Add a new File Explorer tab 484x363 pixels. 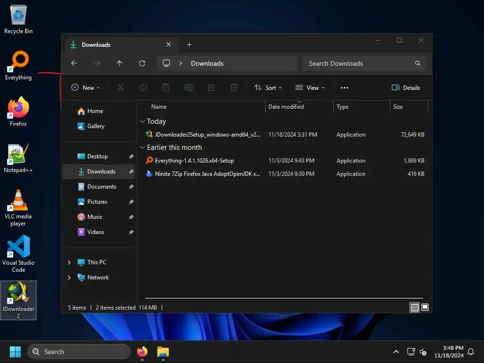pyautogui.click(x=189, y=45)
